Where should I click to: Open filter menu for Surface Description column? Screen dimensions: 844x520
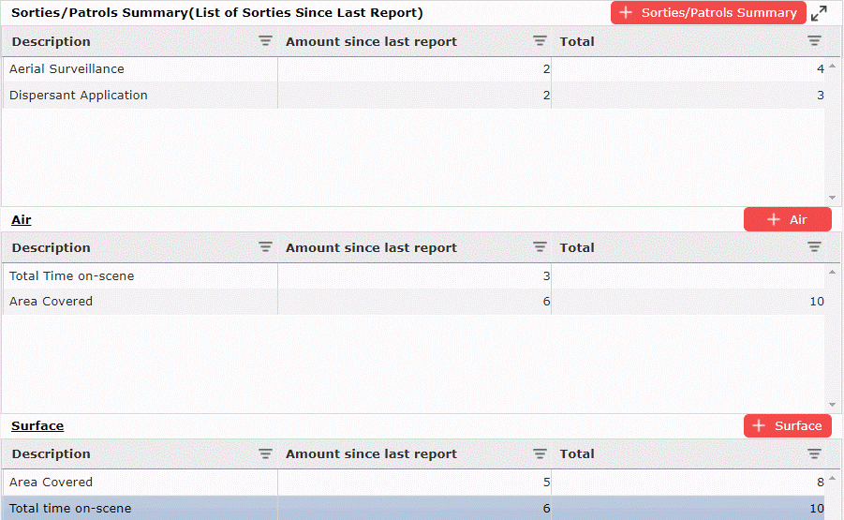pyautogui.click(x=265, y=453)
